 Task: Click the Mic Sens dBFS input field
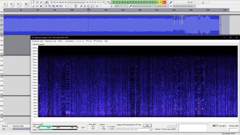pyautogui.click(x=233, y=130)
